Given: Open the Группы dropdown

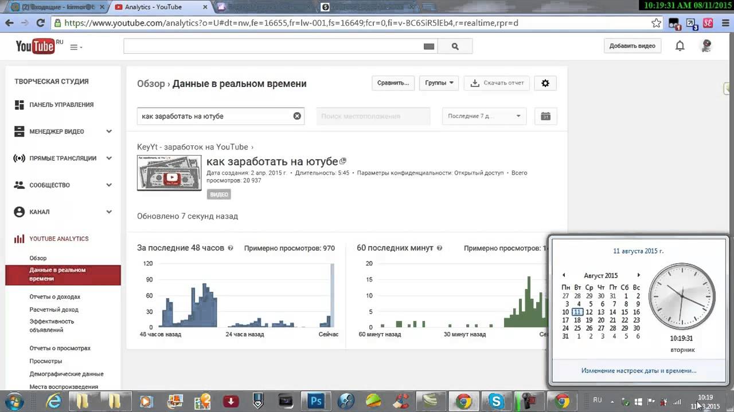Looking at the screenshot, I should [x=439, y=83].
